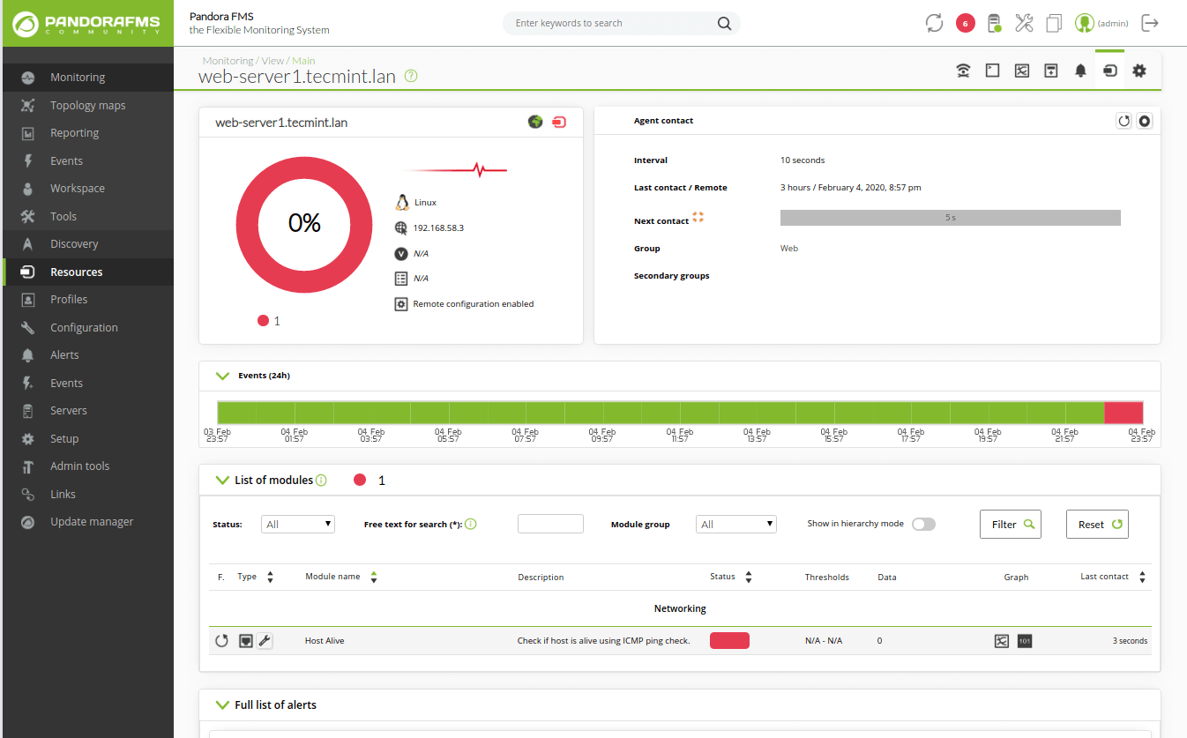The image size is (1187, 738).
Task: Click the logout arrow icon
Action: (1150, 24)
